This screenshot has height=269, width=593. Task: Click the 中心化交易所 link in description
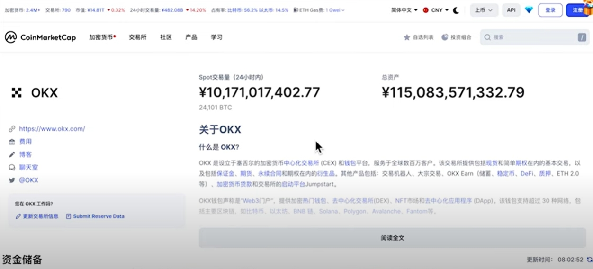301,163
